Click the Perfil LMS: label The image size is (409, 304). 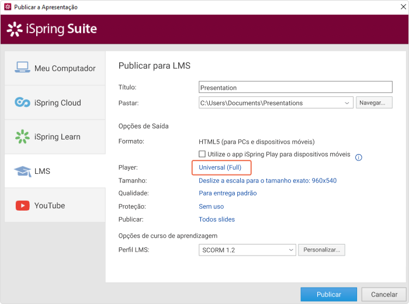[134, 250]
